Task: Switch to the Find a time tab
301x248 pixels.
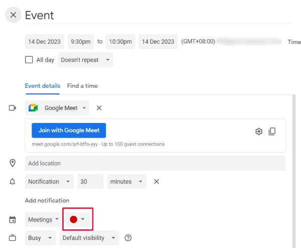Action: (82, 86)
